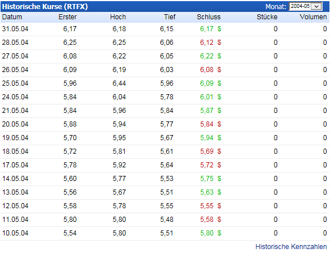Click the Datum column header

tap(12, 17)
